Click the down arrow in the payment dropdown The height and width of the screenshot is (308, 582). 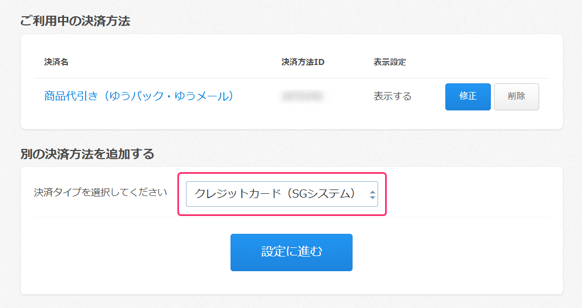372,198
